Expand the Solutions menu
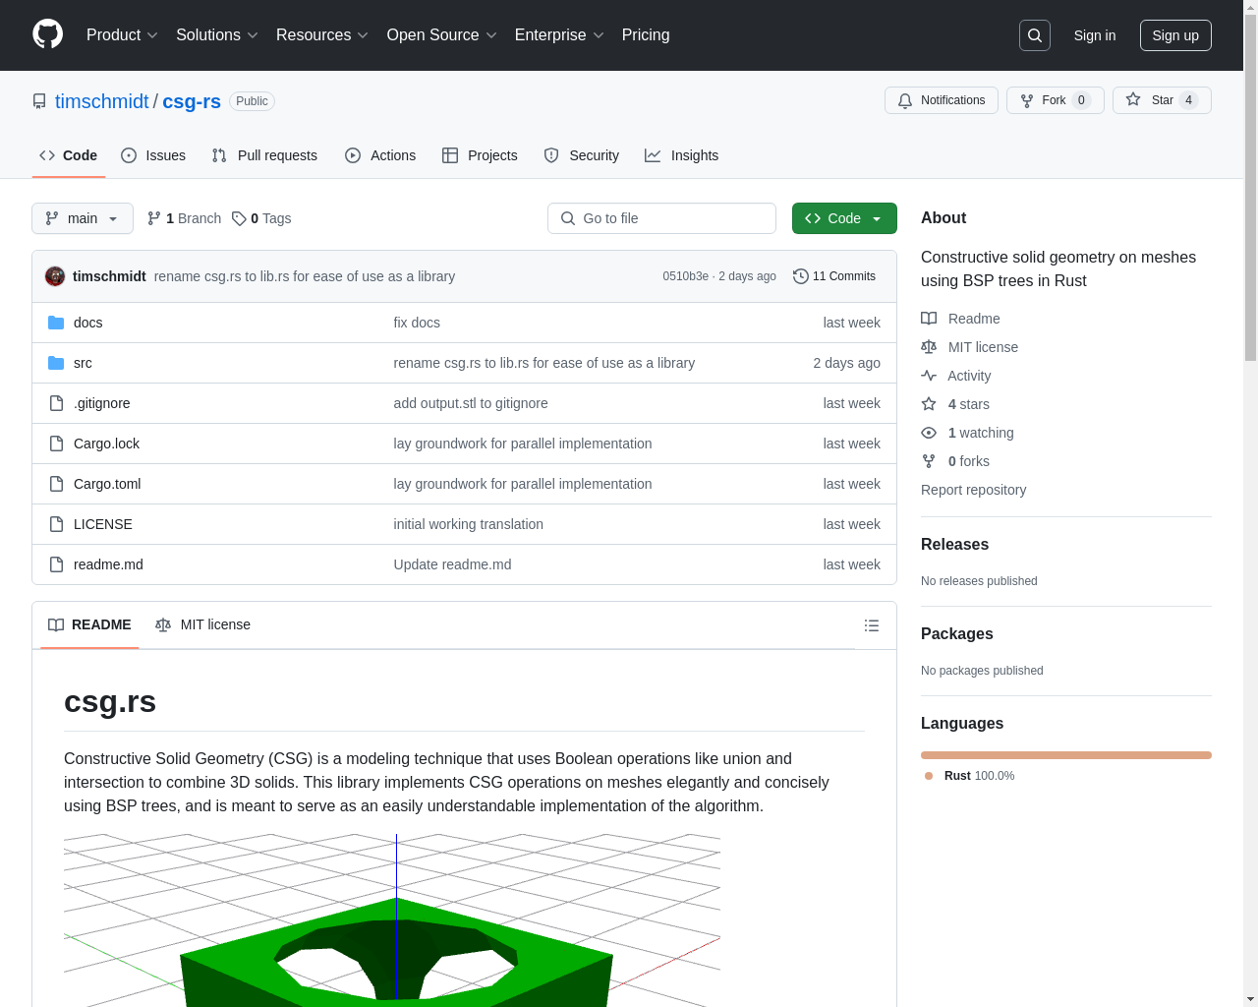Viewport: 1258px width, 1007px height. click(216, 35)
